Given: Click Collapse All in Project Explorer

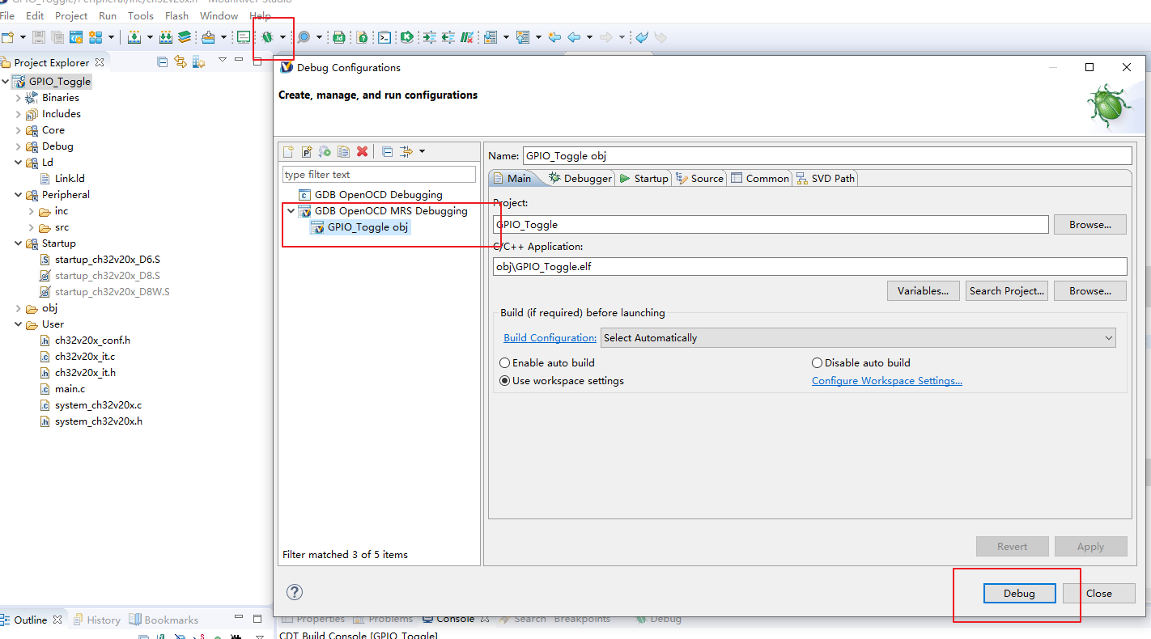Looking at the screenshot, I should (162, 61).
